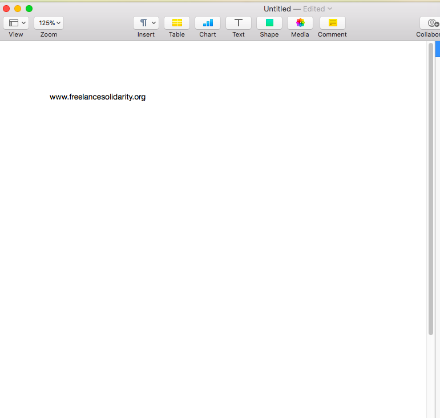This screenshot has height=418, width=440.
Task: Open the Insert paragraph menu
Action: [x=146, y=23]
